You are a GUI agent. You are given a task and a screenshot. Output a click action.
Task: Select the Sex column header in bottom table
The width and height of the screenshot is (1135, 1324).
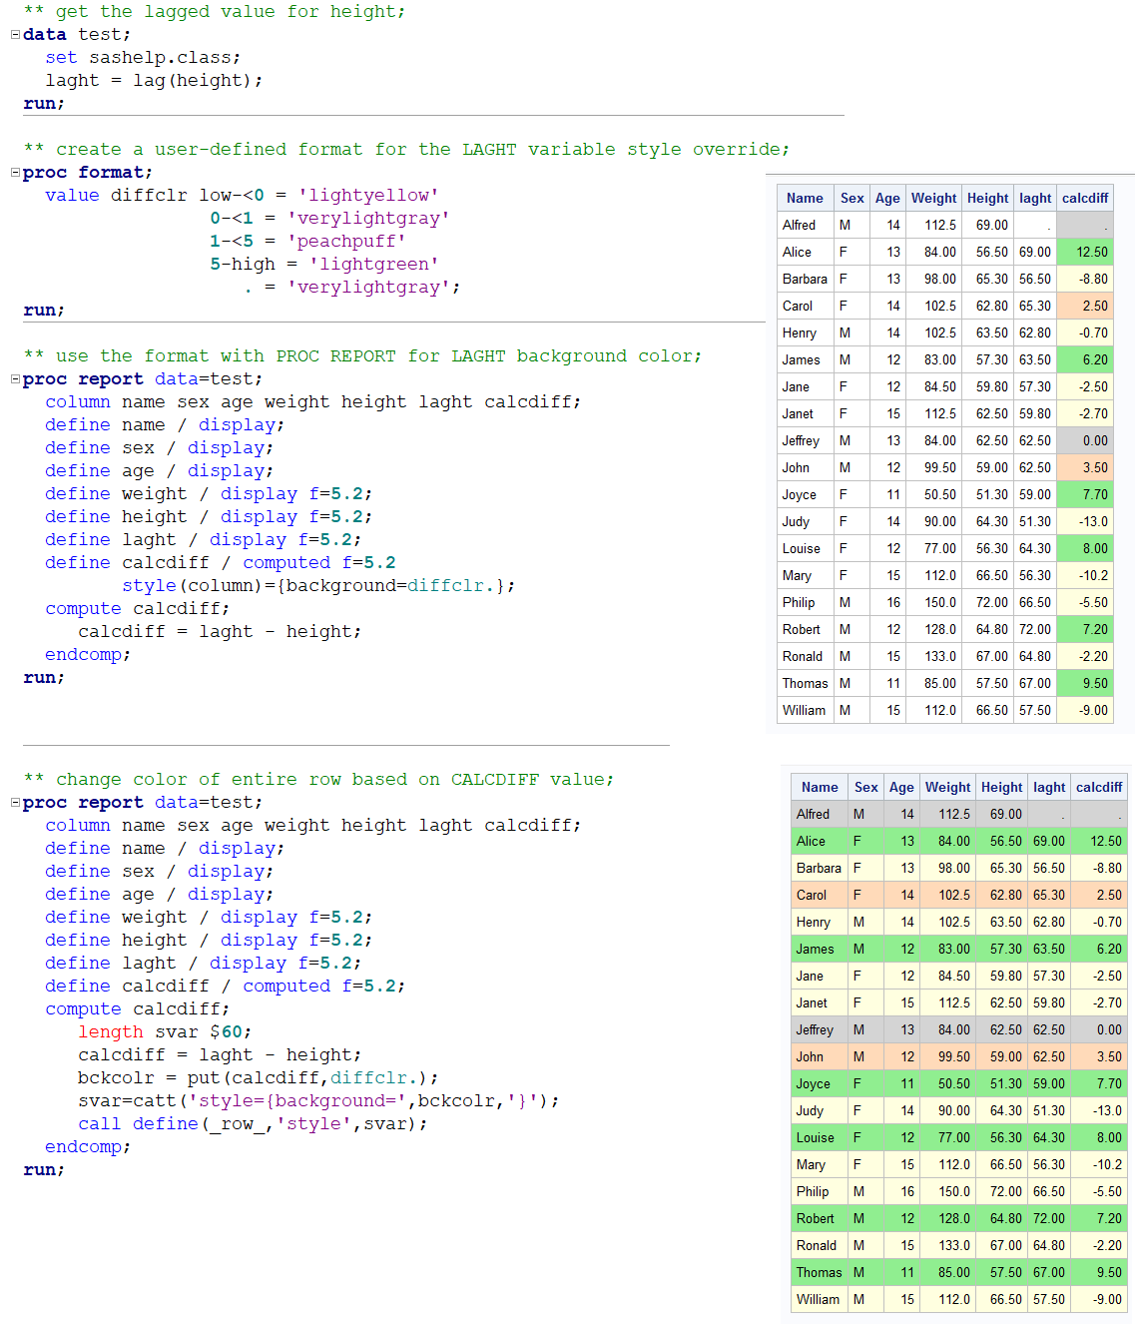click(x=865, y=787)
